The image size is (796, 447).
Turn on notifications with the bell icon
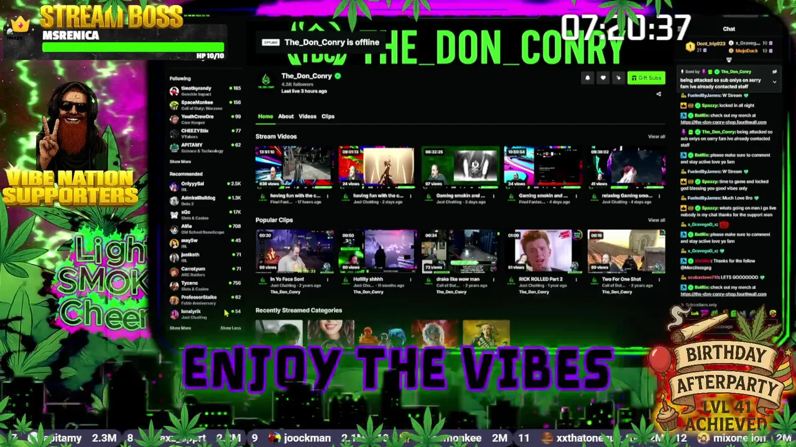[587, 78]
